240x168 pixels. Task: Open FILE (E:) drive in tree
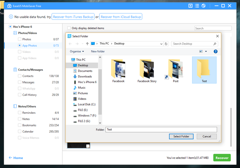[82, 110]
